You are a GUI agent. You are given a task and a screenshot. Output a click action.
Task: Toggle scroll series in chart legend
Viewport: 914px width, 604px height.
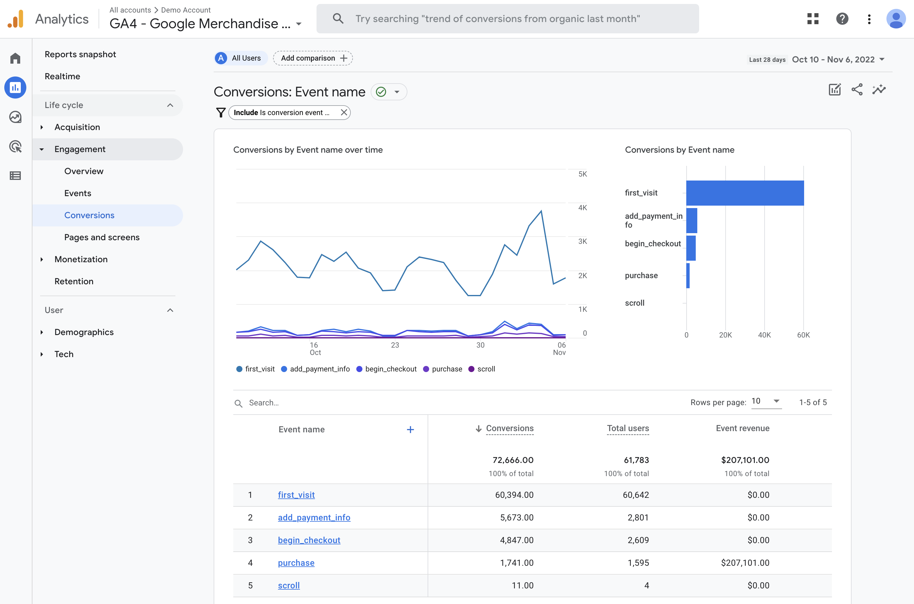coord(482,369)
